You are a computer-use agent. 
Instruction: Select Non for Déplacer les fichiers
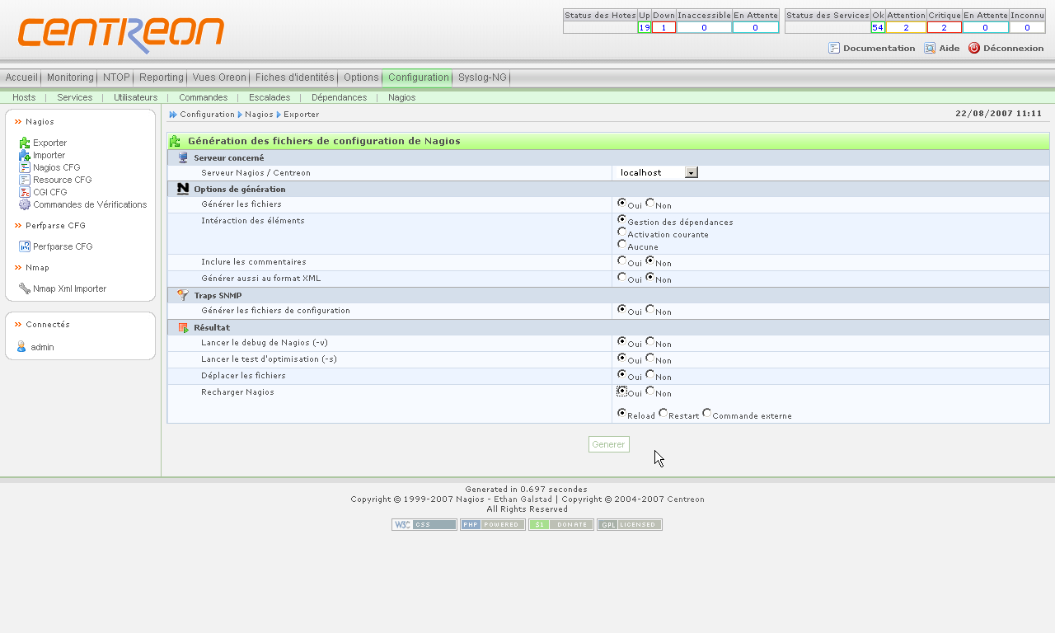(650, 374)
